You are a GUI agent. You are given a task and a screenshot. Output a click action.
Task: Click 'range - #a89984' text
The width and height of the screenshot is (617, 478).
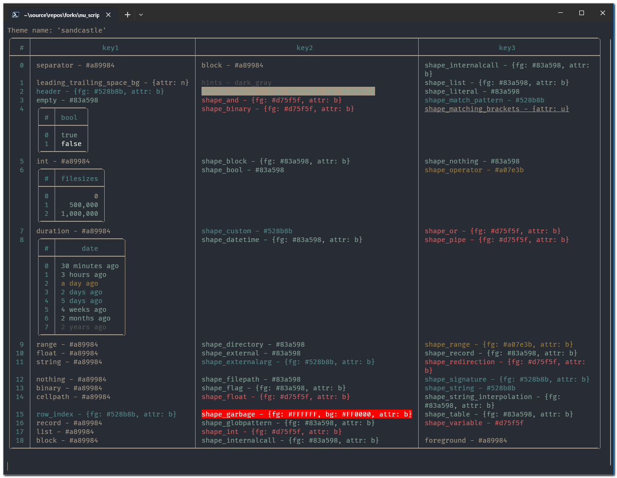(x=67, y=344)
